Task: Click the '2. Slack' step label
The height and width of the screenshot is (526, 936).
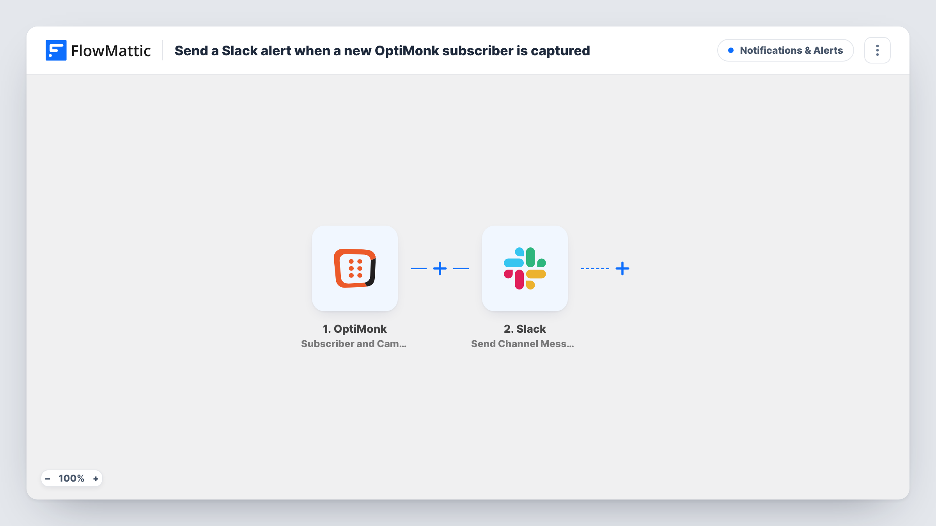Action: coord(525,329)
